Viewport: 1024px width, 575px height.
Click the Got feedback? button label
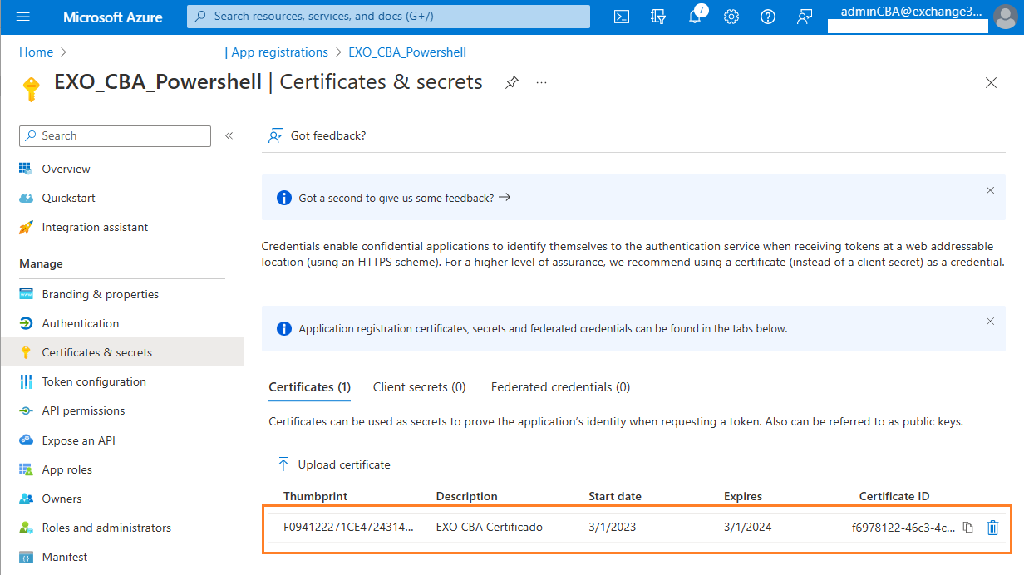[x=328, y=135]
